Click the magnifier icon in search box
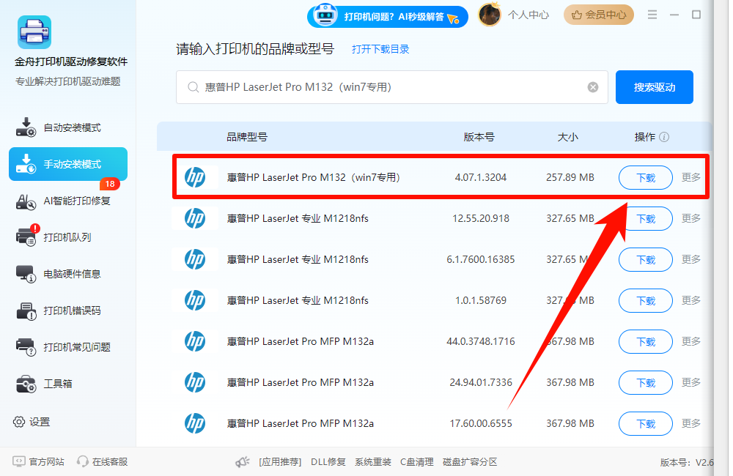The image size is (733, 476). [193, 87]
